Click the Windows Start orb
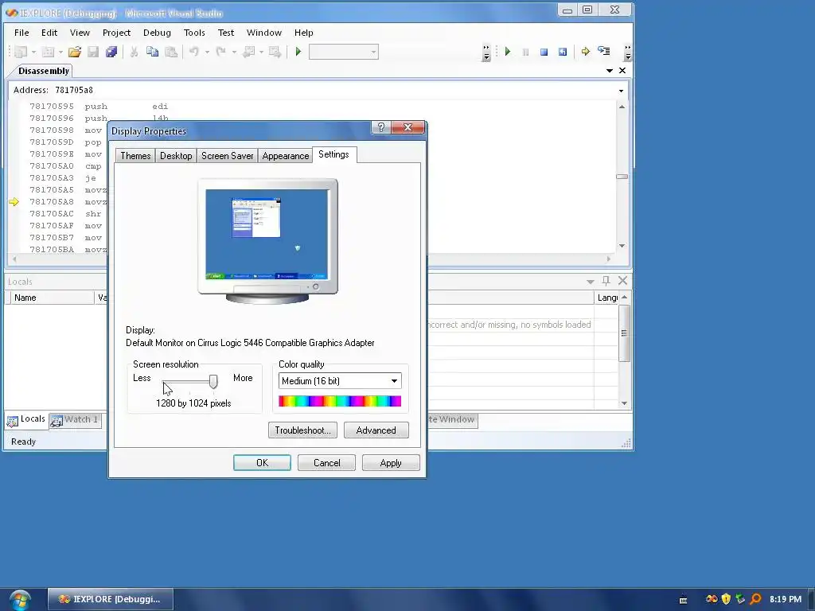Image resolution: width=815 pixels, height=611 pixels. [20, 600]
